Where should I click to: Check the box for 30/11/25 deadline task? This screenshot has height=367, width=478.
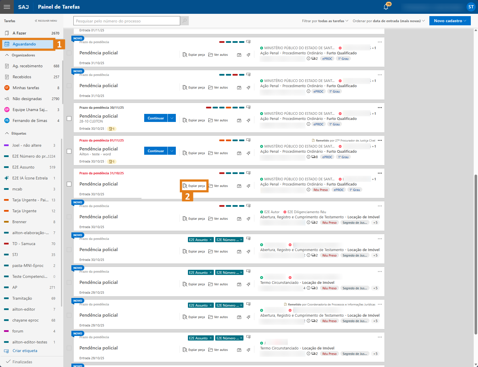(69, 118)
